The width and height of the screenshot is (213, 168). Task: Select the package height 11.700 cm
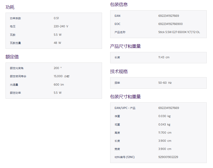pyautogui.click(x=165, y=133)
